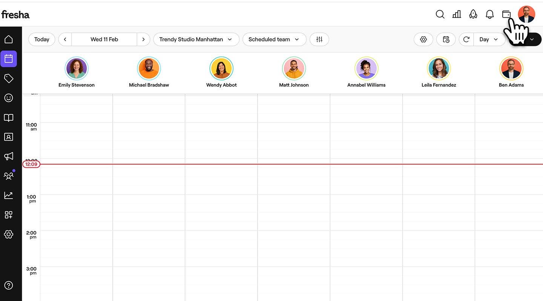Open the Reports line chart icon in sidebar

8,195
